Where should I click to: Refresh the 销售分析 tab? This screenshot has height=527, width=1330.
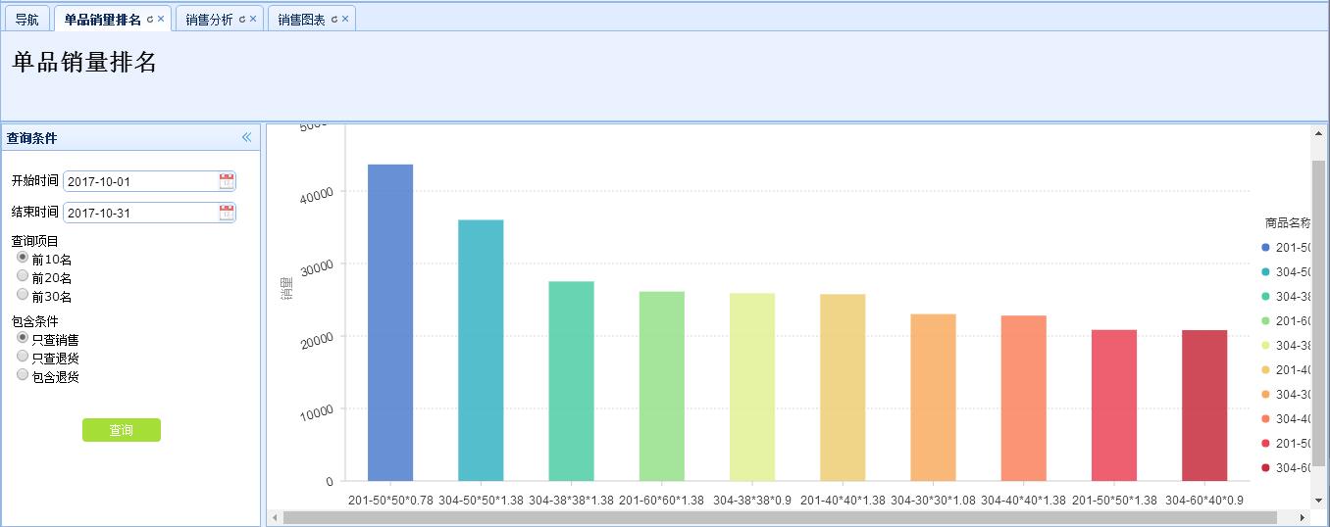point(242,20)
